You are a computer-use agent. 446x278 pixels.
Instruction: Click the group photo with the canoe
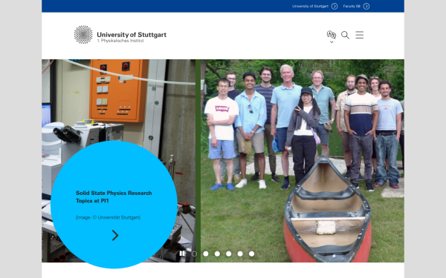pyautogui.click(x=303, y=161)
